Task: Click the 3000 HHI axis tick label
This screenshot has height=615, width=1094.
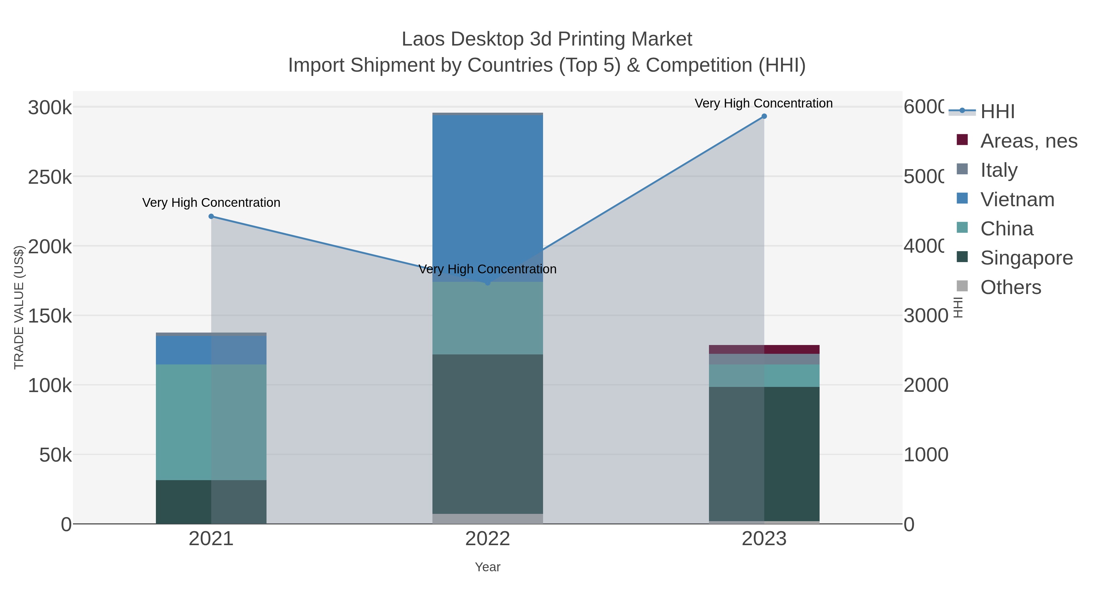Action: (926, 316)
